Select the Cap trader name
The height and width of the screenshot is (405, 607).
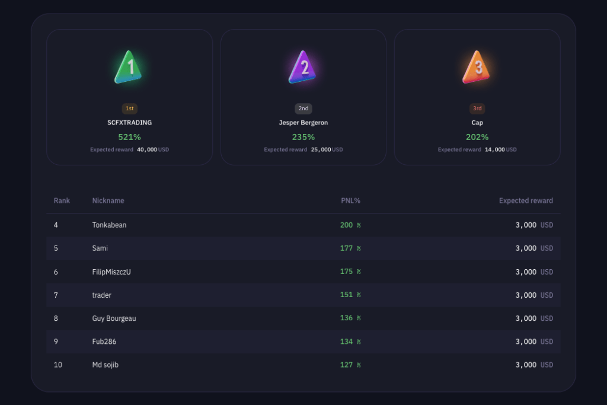pyautogui.click(x=477, y=123)
